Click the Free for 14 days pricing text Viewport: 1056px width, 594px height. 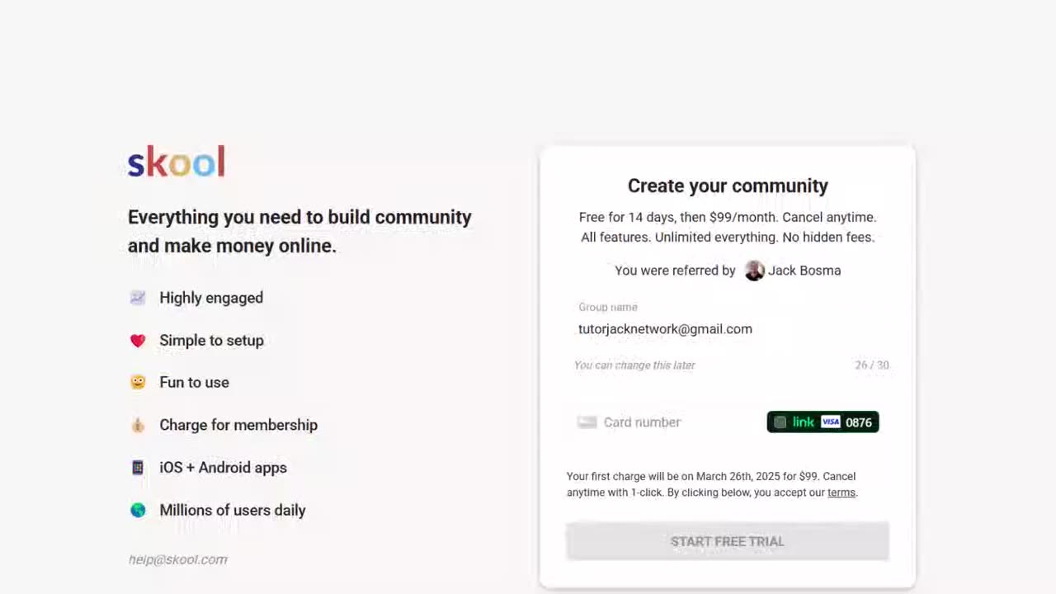(728, 227)
